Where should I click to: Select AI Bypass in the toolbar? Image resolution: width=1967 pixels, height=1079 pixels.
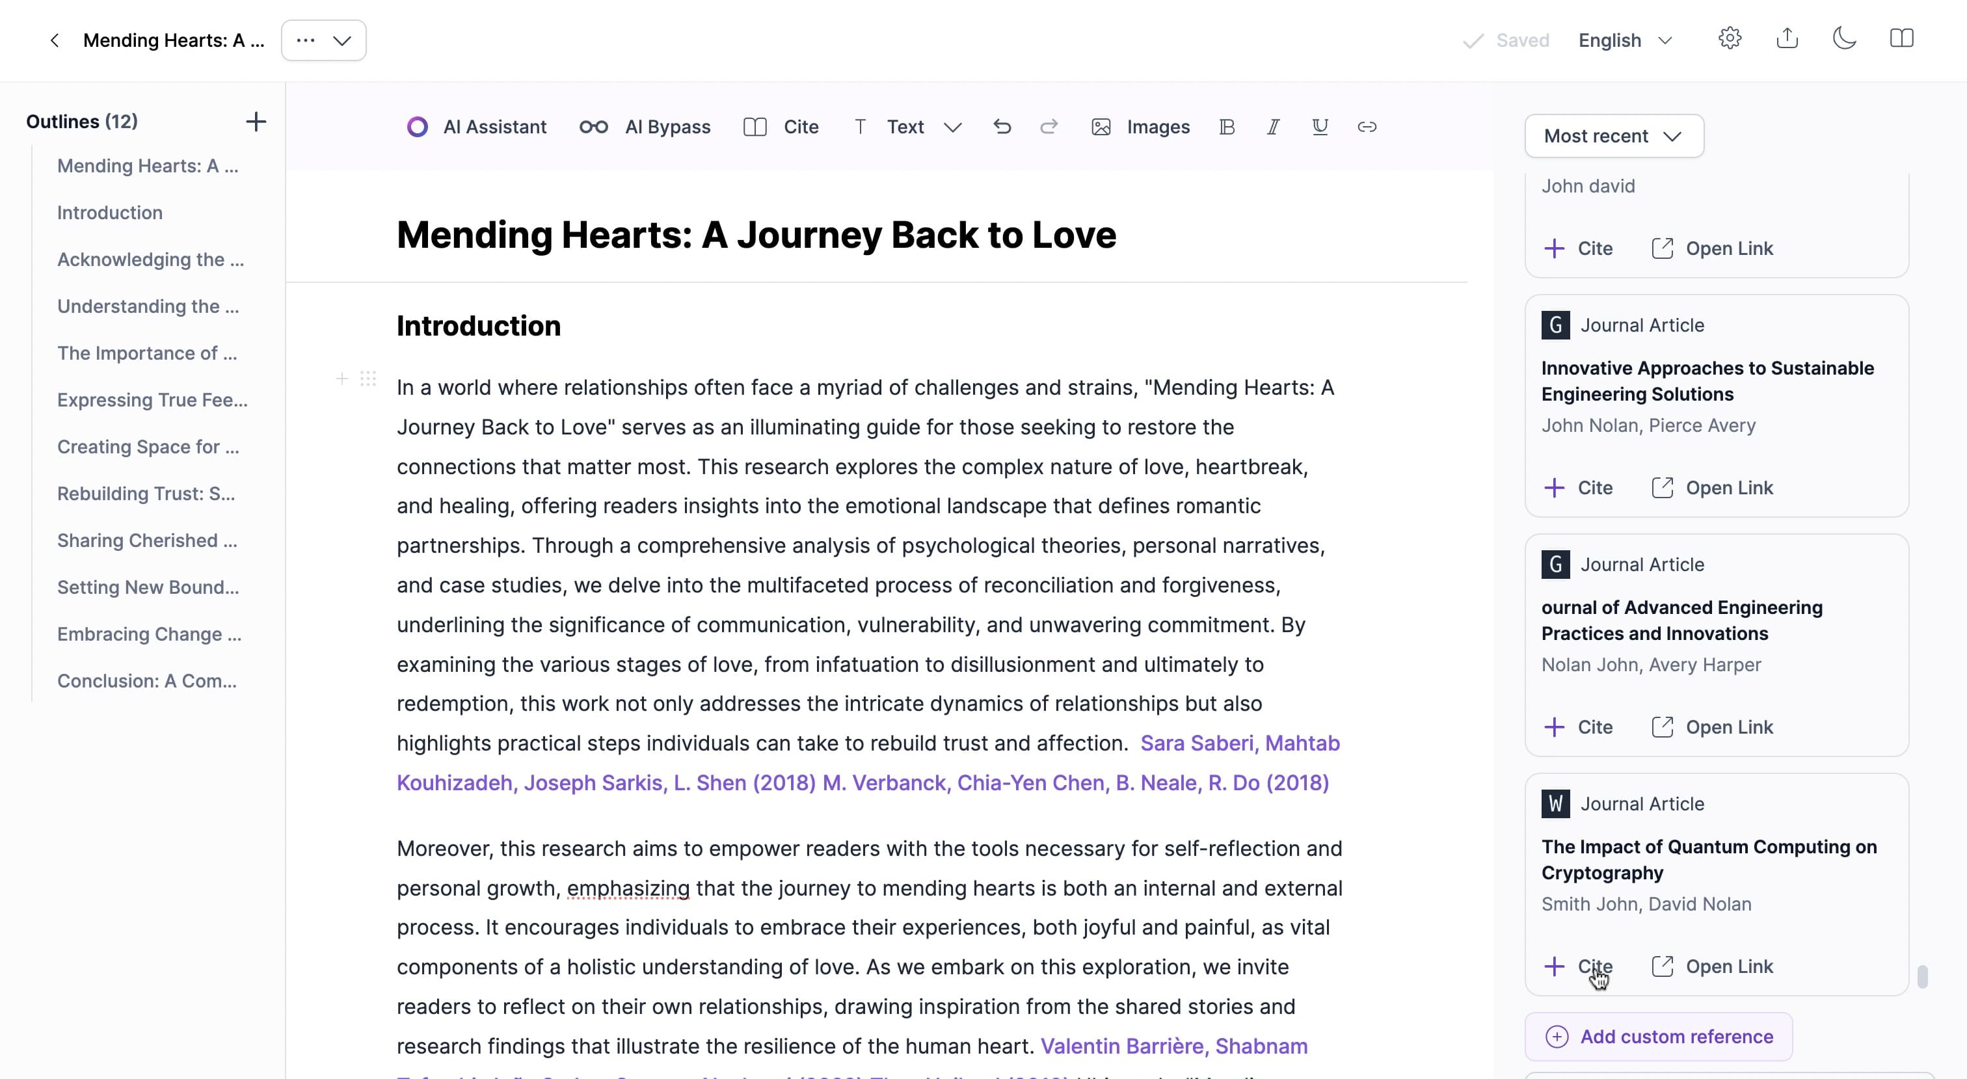pyautogui.click(x=645, y=127)
